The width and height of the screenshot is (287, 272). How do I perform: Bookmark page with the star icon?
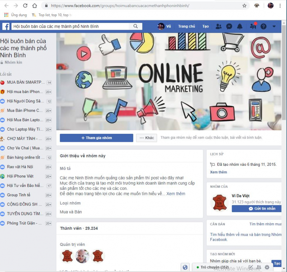(x=244, y=6)
